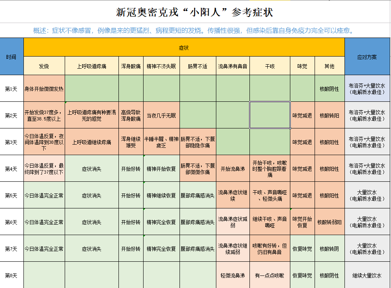
Task: Click the 有一点点咳嗽 cell
Action: tap(270, 275)
